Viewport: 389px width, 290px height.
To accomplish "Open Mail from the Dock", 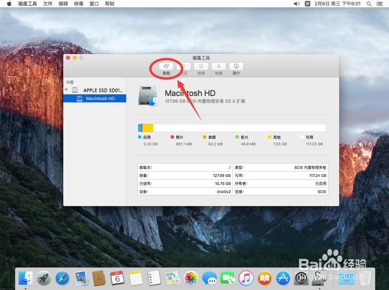I will tap(81, 278).
